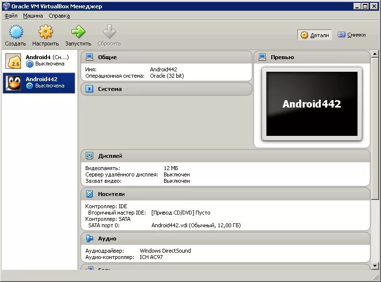Click the Android442 preview thumbnail
Image resolution: width=381 pixels, height=282 pixels.
(312, 104)
